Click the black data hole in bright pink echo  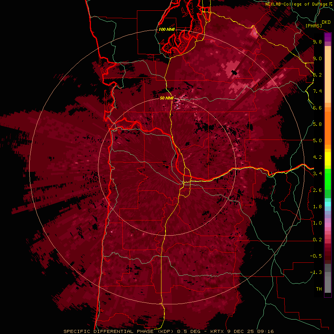coord(235,73)
